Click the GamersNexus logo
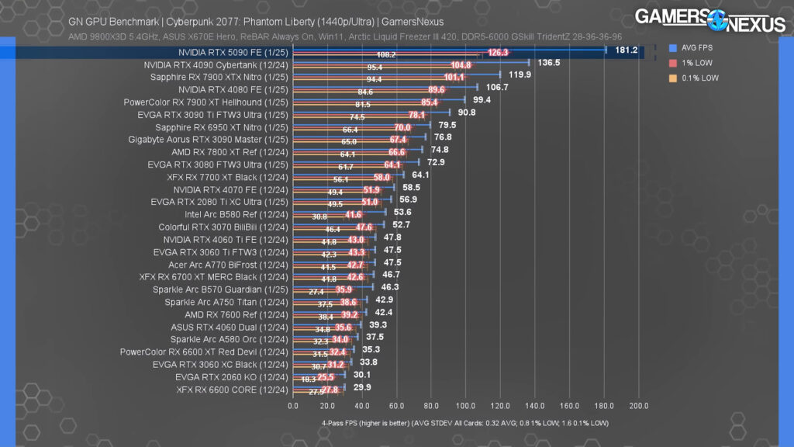This screenshot has height=447, width=794. pyautogui.click(x=710, y=20)
